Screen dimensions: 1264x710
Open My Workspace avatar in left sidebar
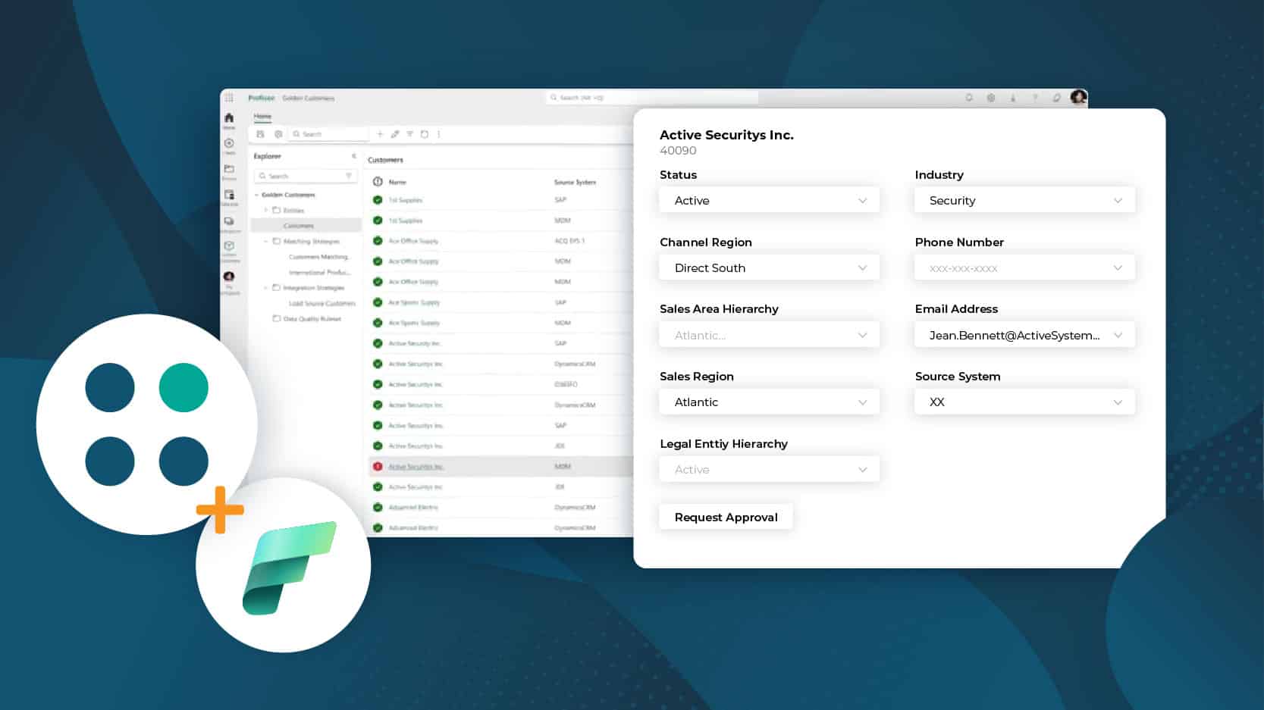coord(229,277)
